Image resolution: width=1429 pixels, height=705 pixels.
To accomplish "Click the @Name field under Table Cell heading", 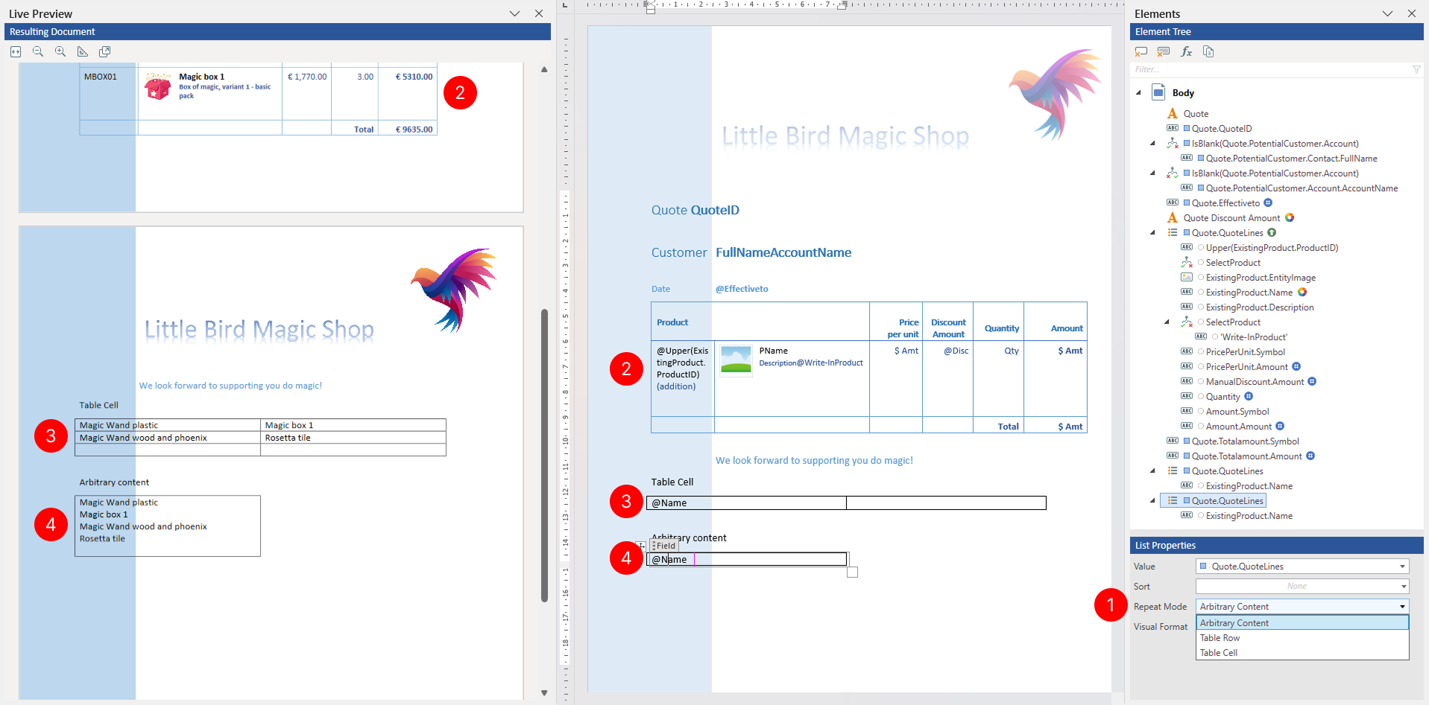I will (669, 503).
